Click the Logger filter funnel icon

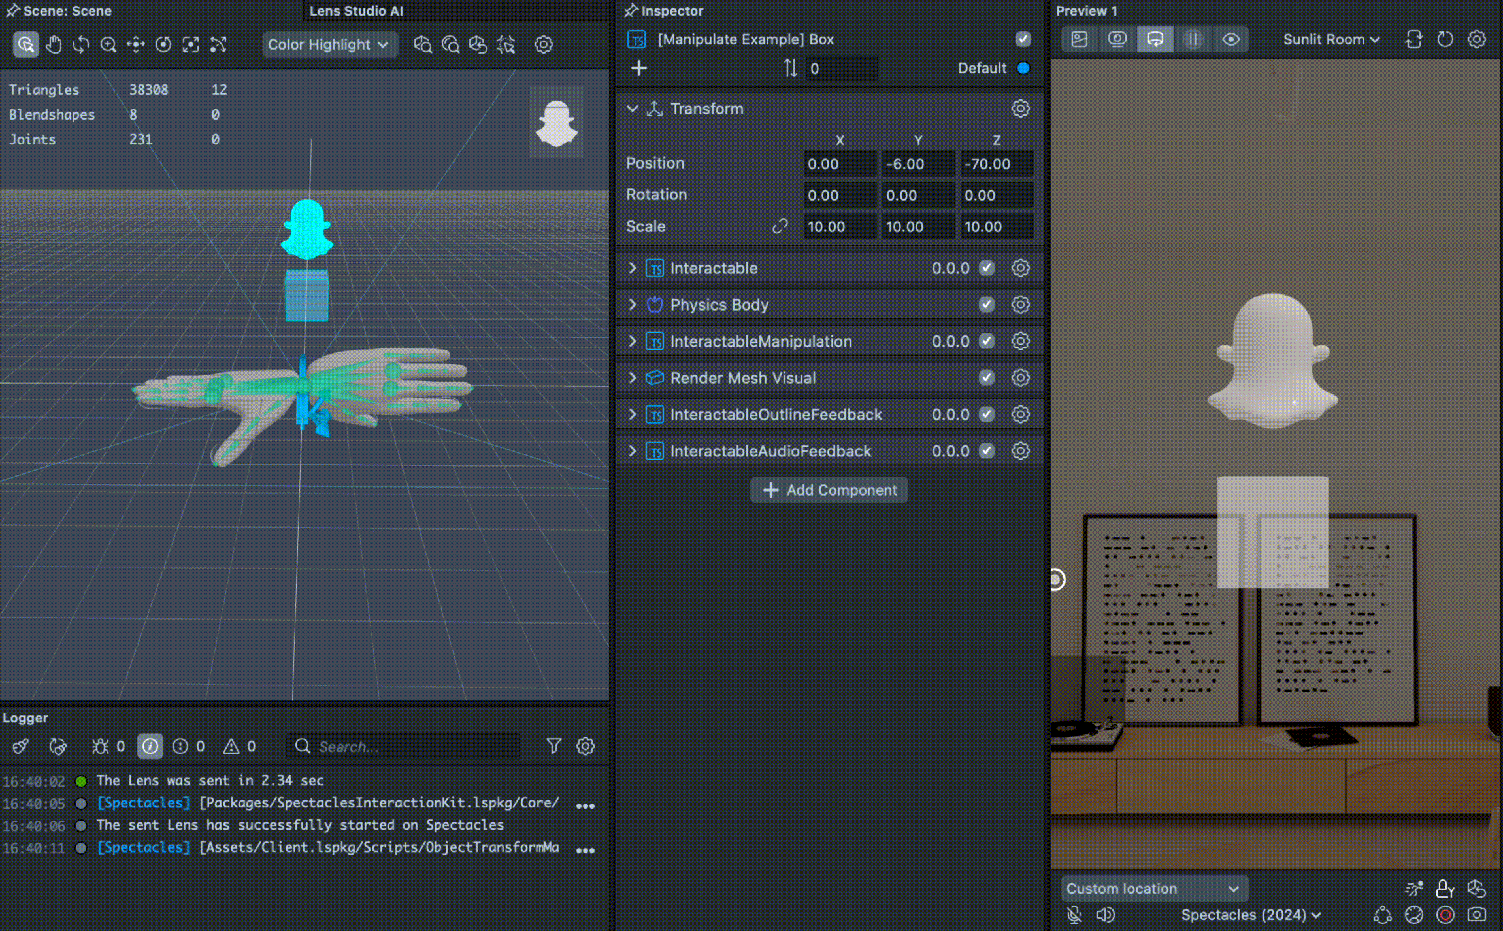tap(553, 746)
